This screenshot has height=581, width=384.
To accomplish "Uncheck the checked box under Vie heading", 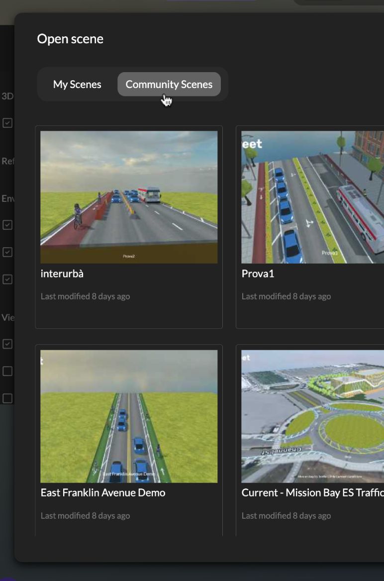I will pos(7,344).
